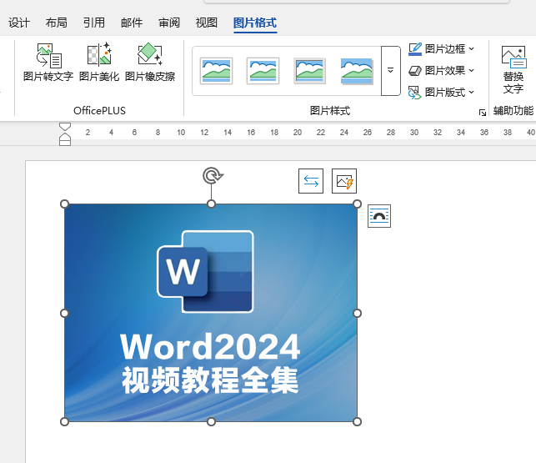The width and height of the screenshot is (536, 463).
Task: Click the picture lightning floating button
Action: click(x=344, y=181)
